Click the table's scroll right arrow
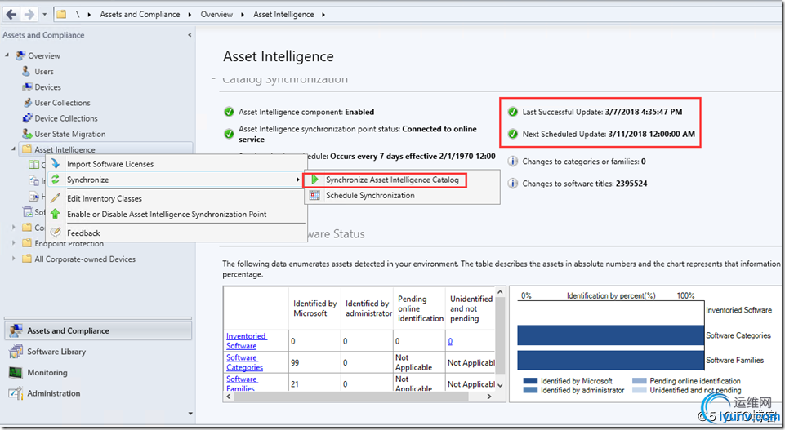Viewport: 785px width, 430px height. [489, 397]
